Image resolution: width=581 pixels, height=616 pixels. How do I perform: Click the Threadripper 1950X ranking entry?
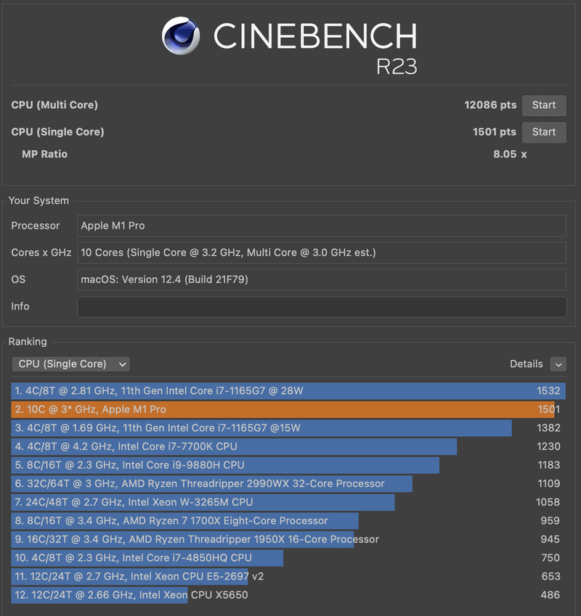tap(288, 539)
